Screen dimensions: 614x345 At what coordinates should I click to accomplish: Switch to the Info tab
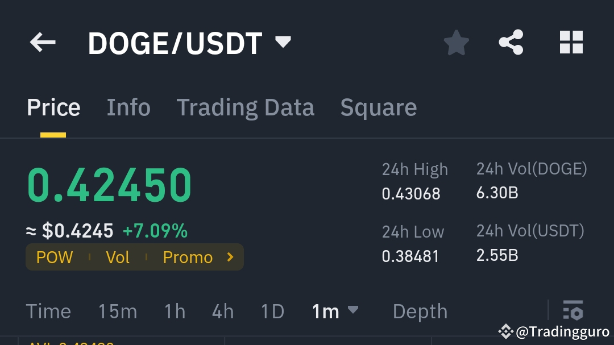click(x=128, y=107)
